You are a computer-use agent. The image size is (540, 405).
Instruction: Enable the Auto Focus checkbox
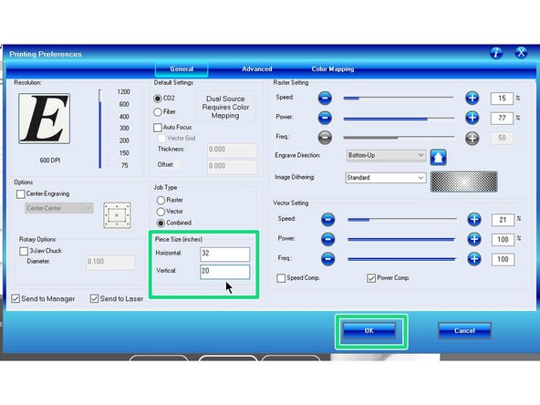pos(158,128)
